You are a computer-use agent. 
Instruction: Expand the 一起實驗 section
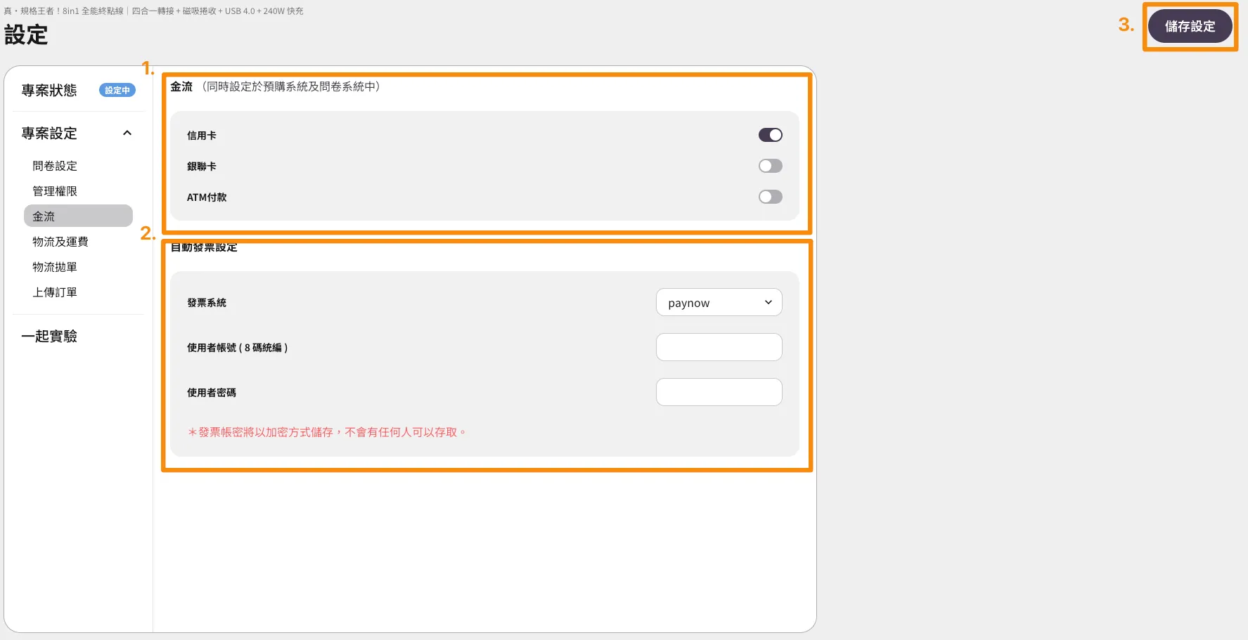[49, 337]
